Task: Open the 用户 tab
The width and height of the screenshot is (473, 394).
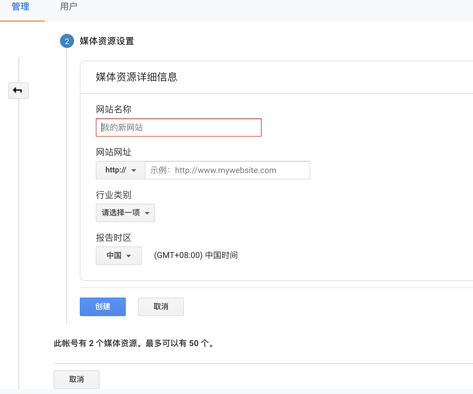Action: [x=69, y=6]
